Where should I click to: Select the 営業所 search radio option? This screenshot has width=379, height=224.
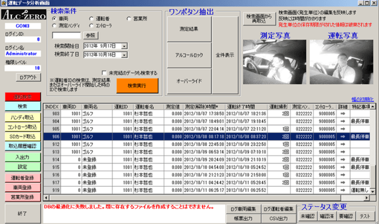129,18
